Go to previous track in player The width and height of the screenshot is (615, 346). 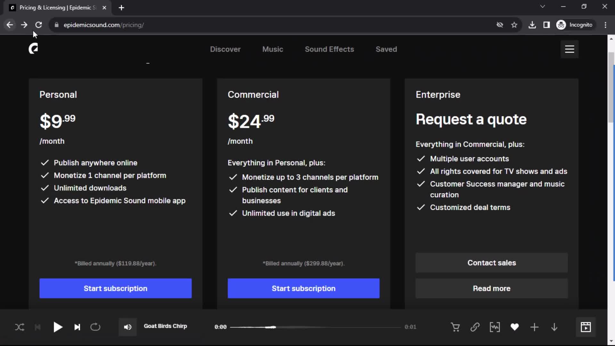pyautogui.click(x=38, y=327)
